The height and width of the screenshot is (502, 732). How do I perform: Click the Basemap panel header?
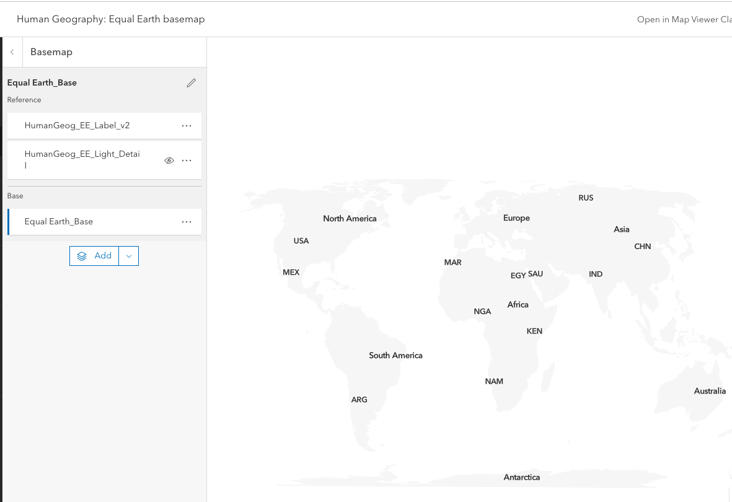coord(51,51)
